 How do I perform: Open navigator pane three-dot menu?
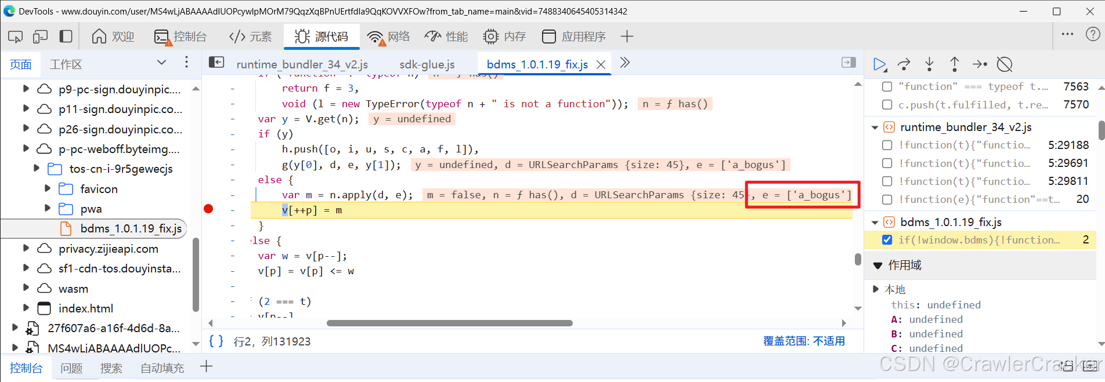coord(186,63)
